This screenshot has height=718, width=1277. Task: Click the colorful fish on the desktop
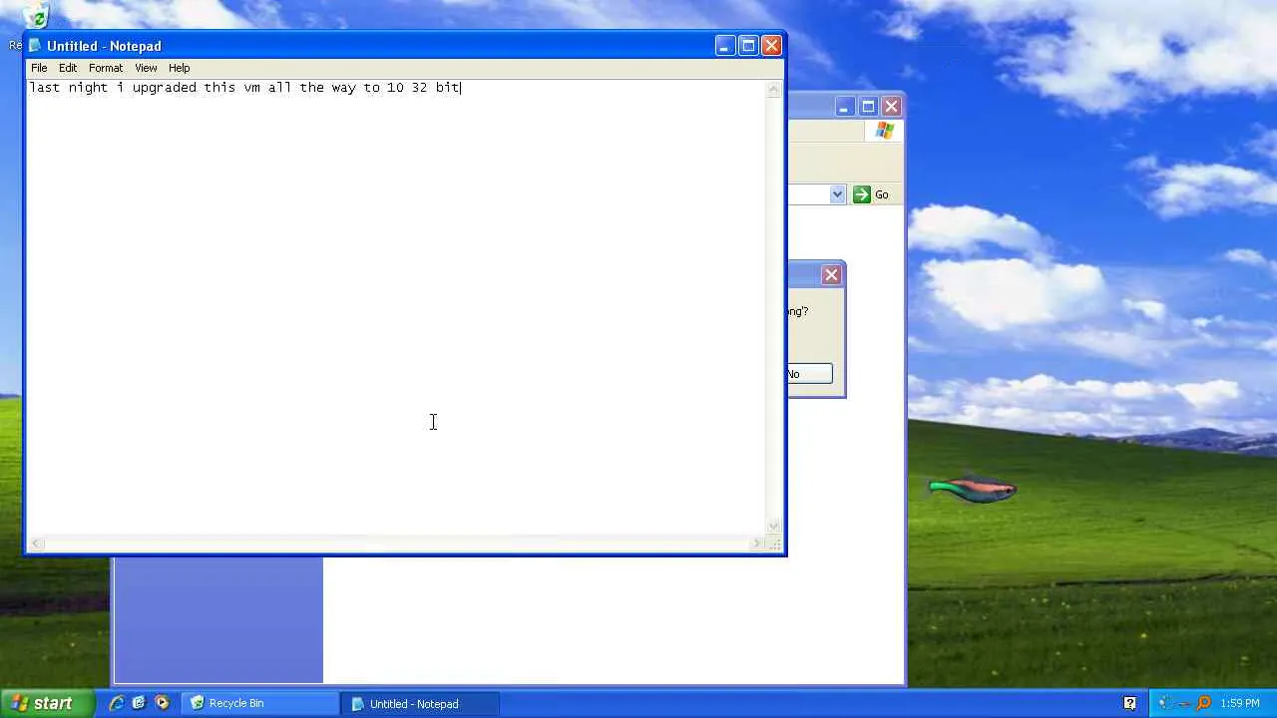972,489
